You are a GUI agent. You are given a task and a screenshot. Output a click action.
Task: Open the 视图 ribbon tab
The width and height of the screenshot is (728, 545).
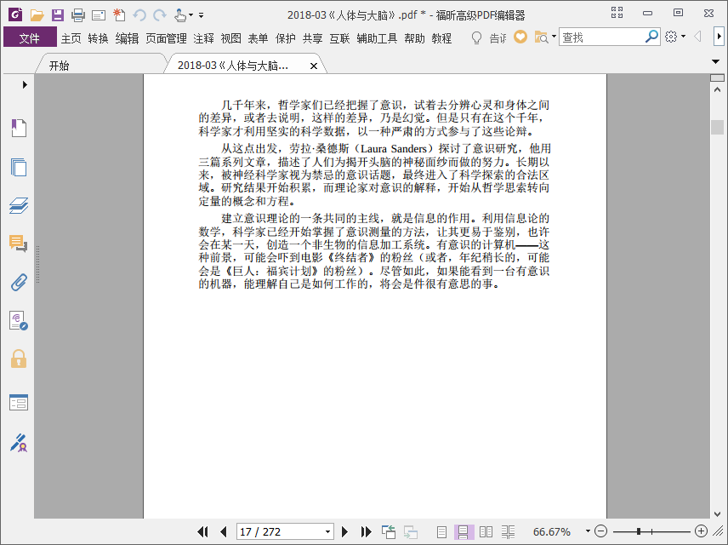point(230,38)
